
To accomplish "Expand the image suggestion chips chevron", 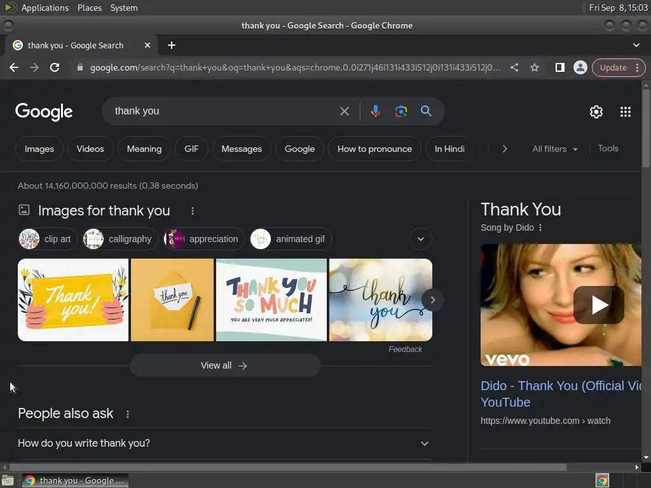I will (x=421, y=239).
